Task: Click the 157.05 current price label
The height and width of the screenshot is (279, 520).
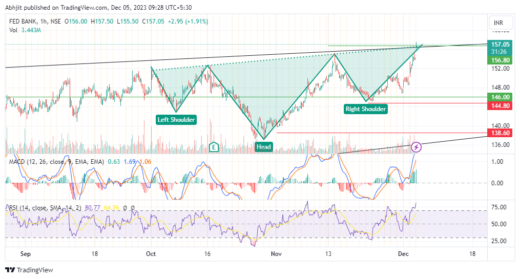Action: (500, 45)
